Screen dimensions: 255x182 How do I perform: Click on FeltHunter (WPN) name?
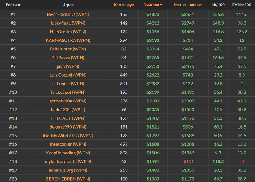tap(68, 49)
